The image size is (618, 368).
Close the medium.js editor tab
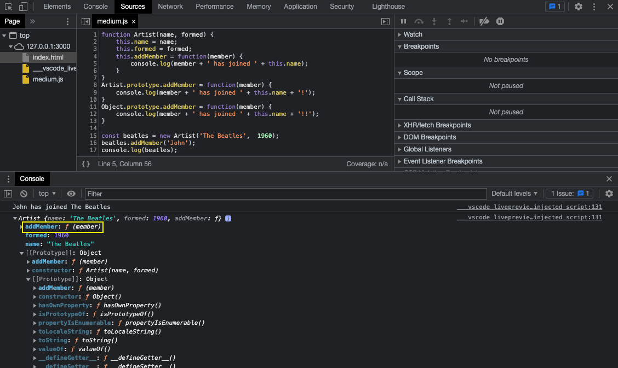pos(134,22)
